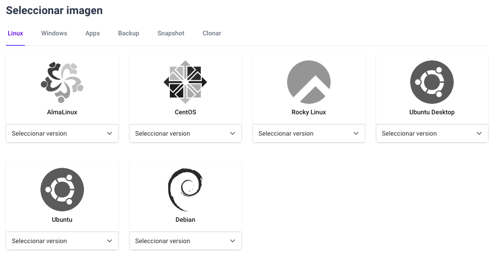This screenshot has width=496, height=254.
Task: Switch to the Windows tab
Action: (54, 33)
